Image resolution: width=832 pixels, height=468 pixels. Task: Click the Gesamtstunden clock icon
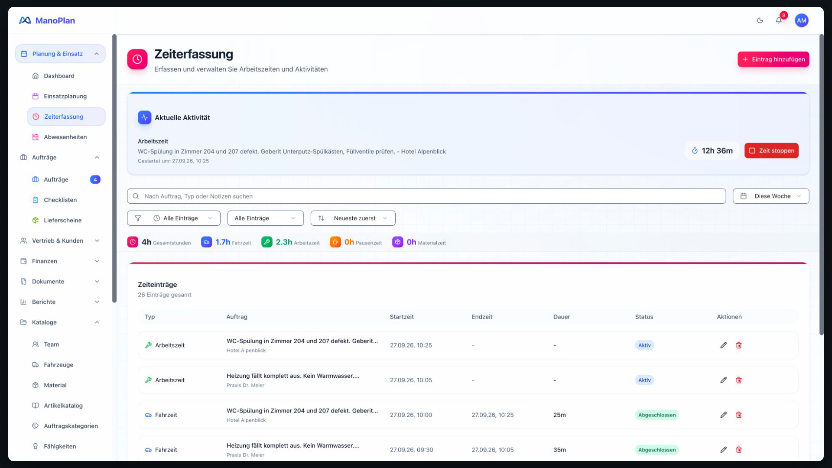tap(133, 242)
